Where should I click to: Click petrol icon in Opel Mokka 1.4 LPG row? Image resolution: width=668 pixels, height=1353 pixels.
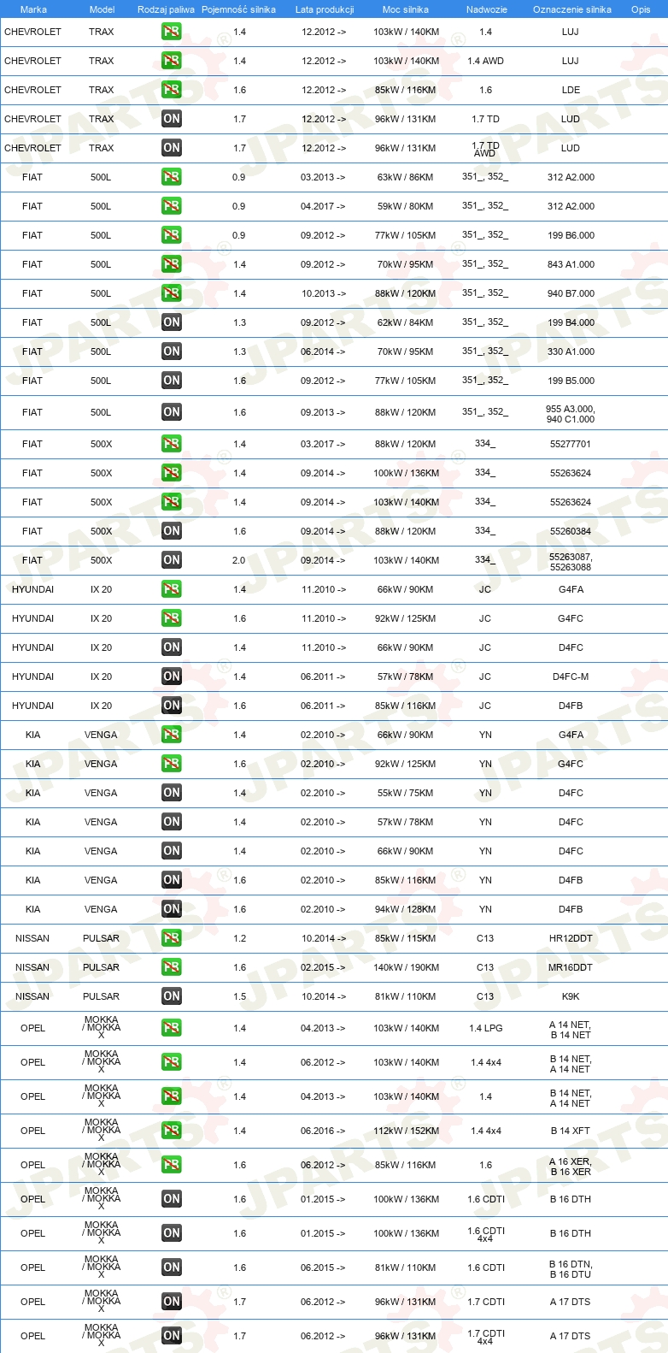[x=172, y=1028]
